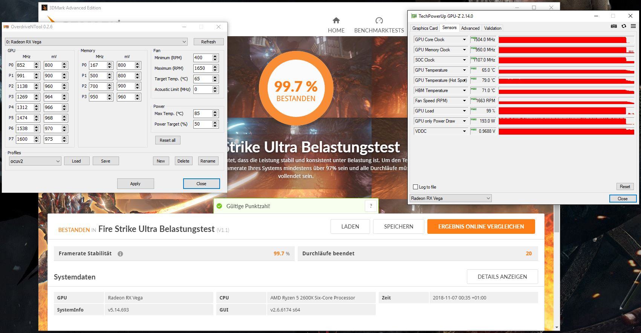641x333 pixels.
Task: Click the question mark help button
Action: (x=371, y=206)
